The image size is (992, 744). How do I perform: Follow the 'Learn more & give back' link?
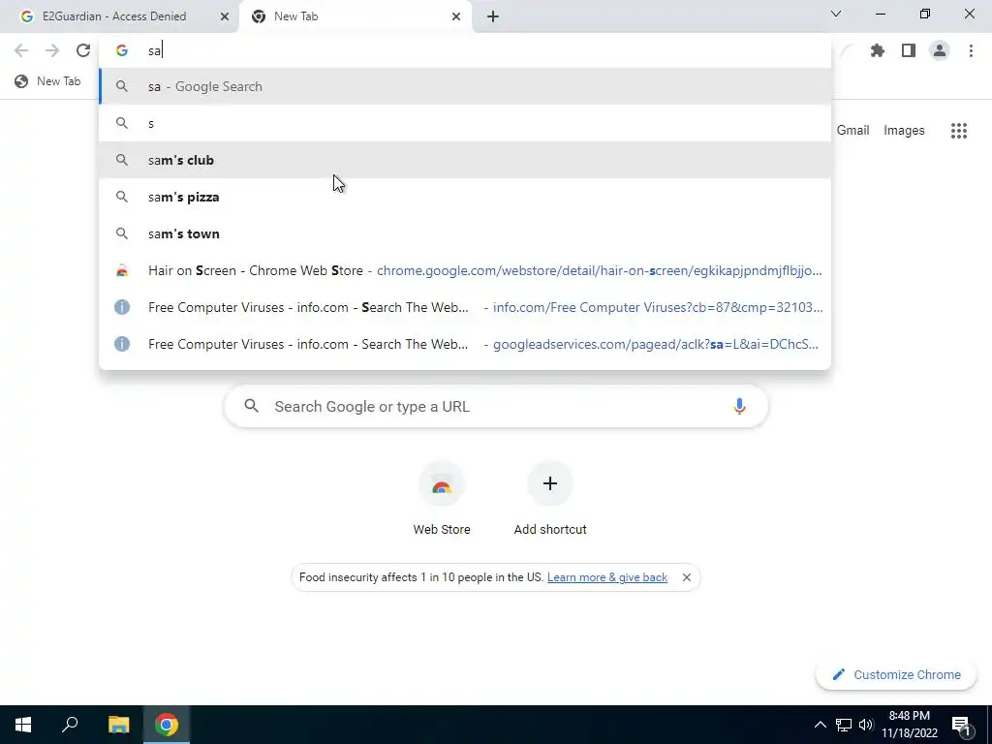607,577
